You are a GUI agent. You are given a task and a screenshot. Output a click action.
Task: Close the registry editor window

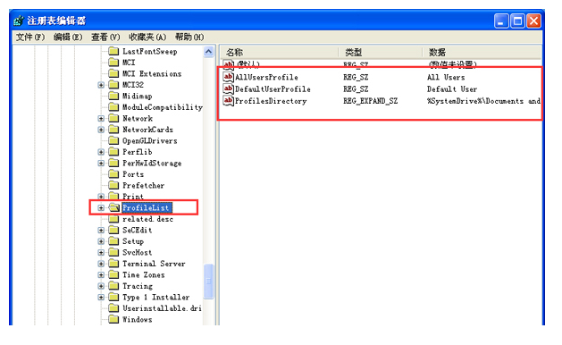[533, 21]
